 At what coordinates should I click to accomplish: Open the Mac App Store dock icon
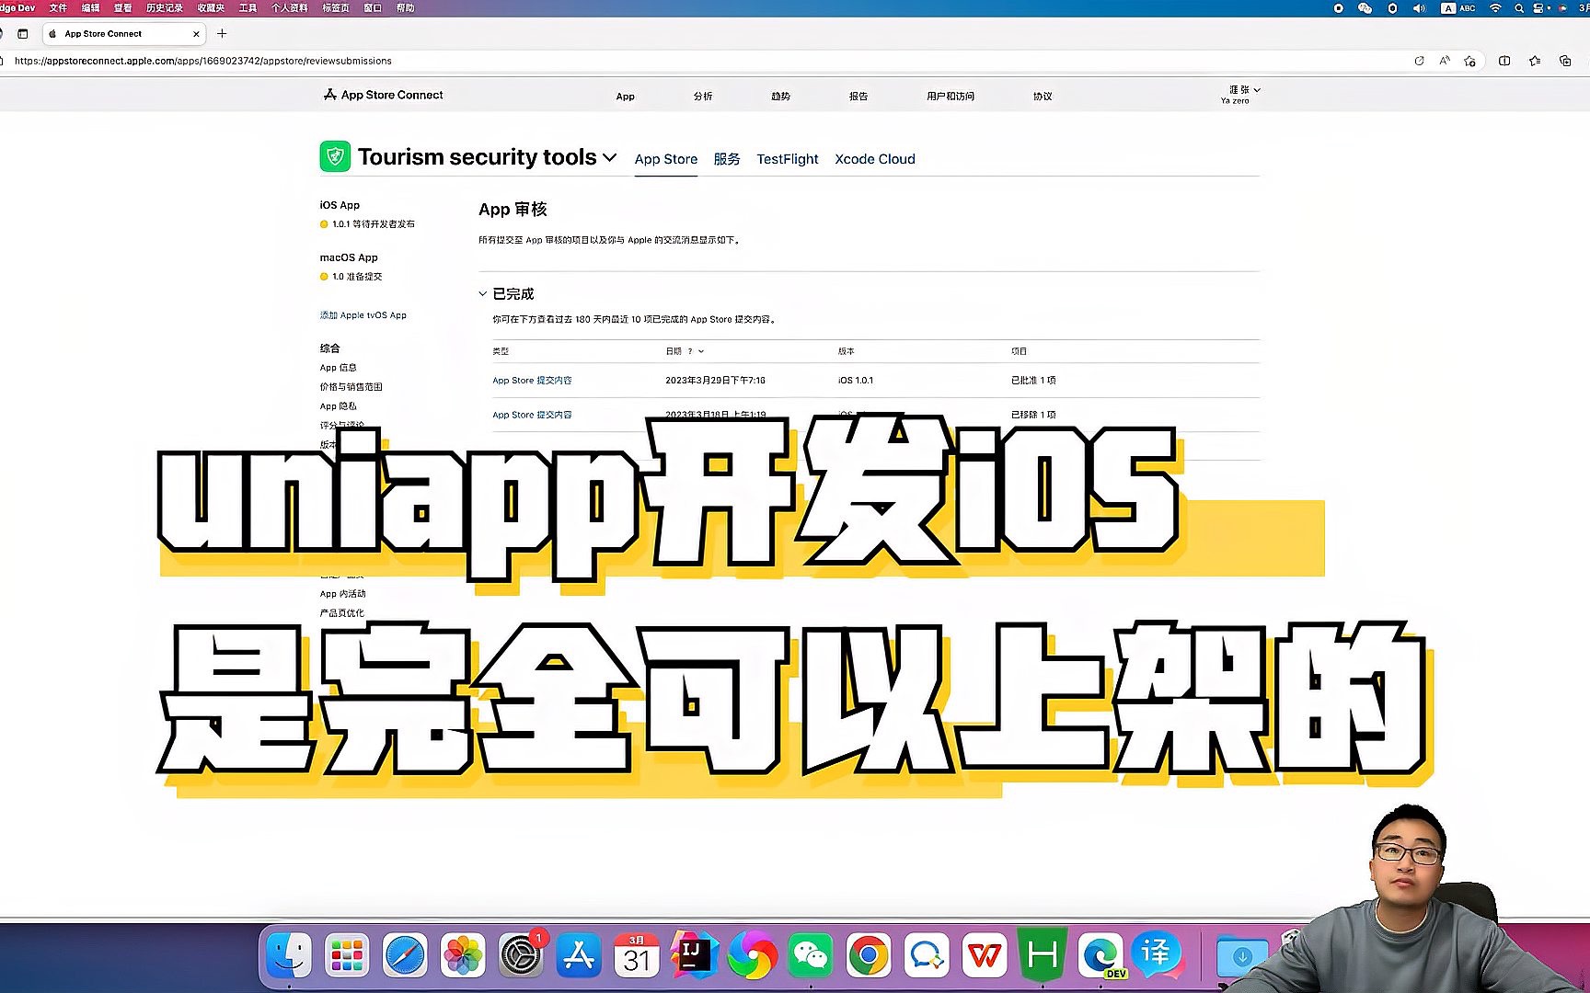(579, 956)
